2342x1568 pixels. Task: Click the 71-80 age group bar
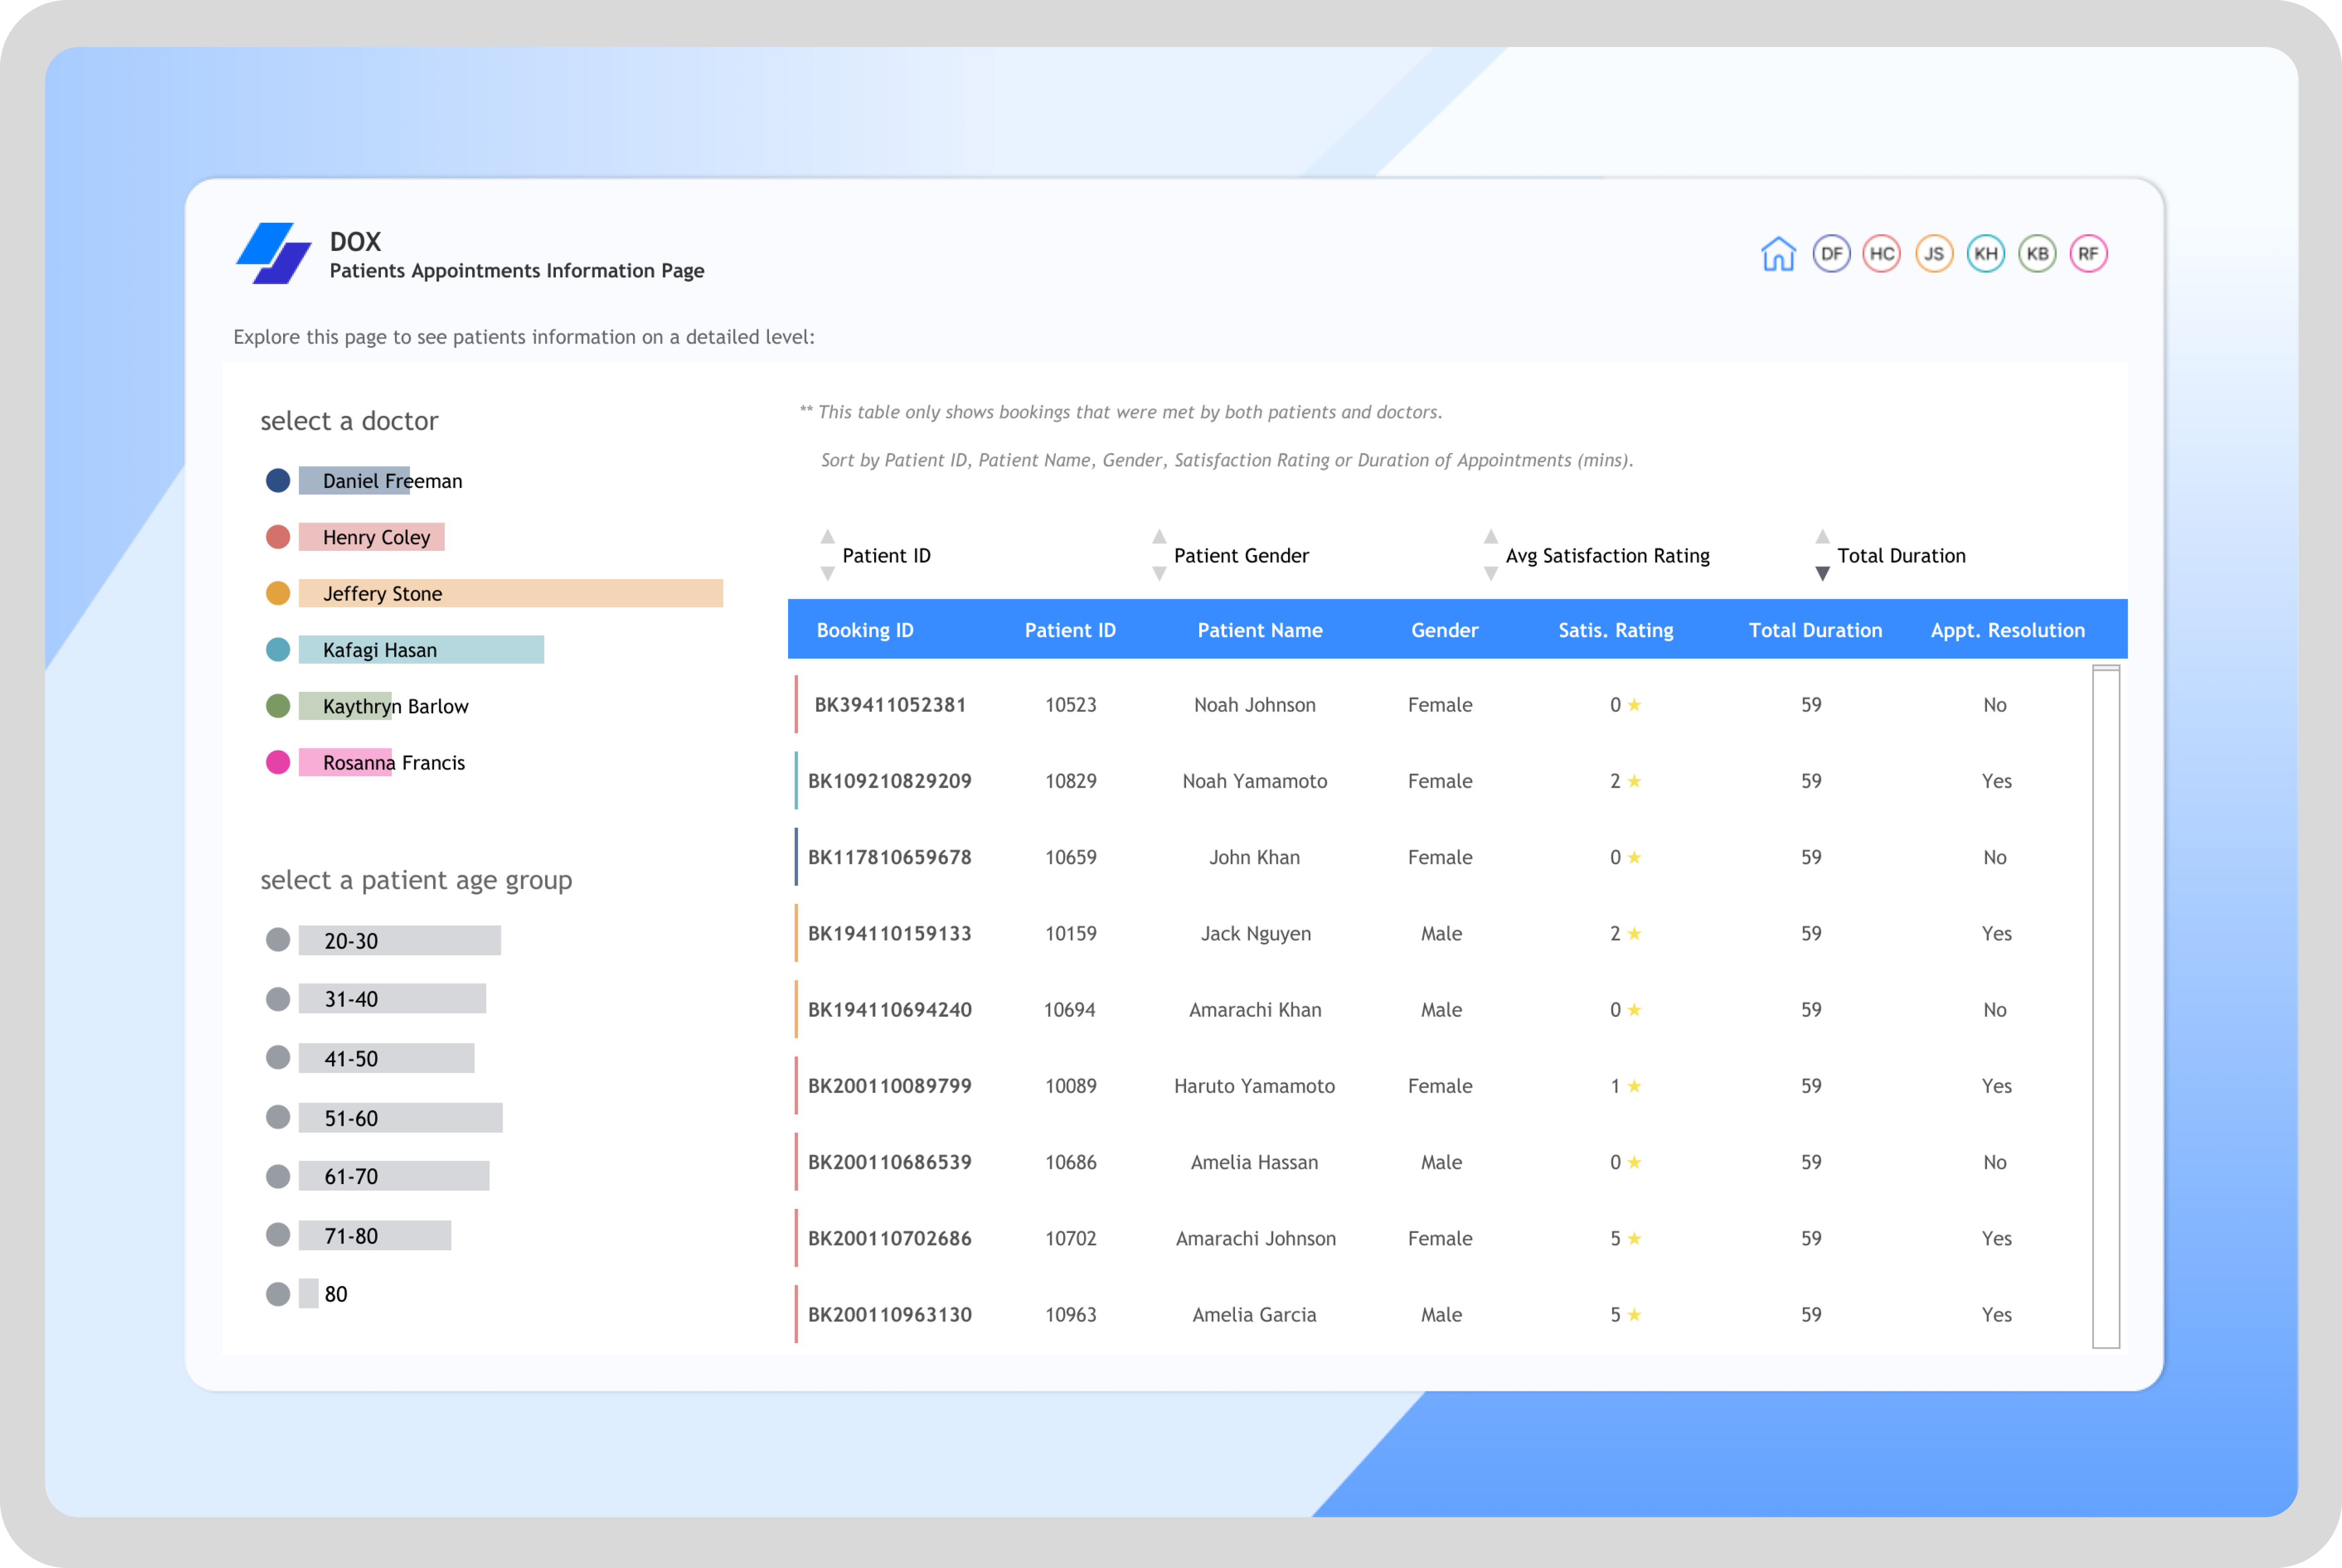coord(374,1236)
